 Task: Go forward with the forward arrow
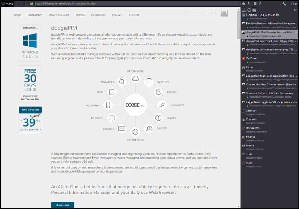pyautogui.click(x=21, y=4)
